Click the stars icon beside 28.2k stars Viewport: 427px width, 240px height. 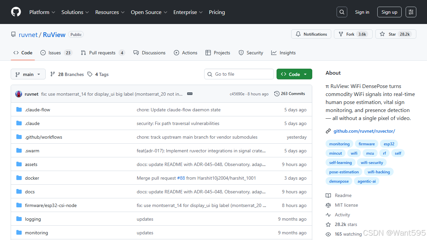coord(328,225)
